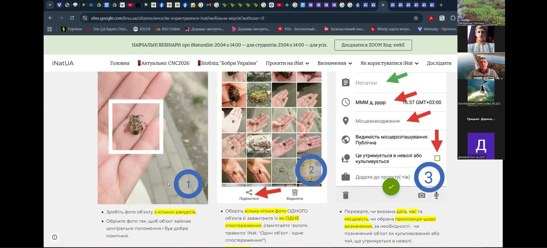Click the Share icon under photo grid
The image size is (547, 248).
[x=249, y=193]
